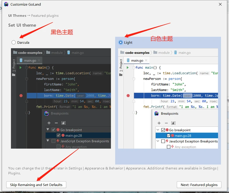The height and width of the screenshot is (193, 229).
Task: Click main.go tab in Light preview
Action: click(x=137, y=61)
